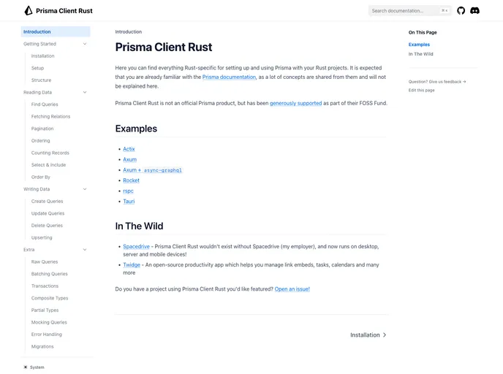Open the Spacedrive project link

tap(136, 247)
